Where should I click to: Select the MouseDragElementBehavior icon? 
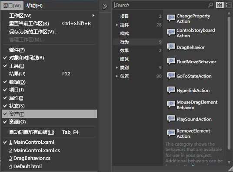[171, 104]
